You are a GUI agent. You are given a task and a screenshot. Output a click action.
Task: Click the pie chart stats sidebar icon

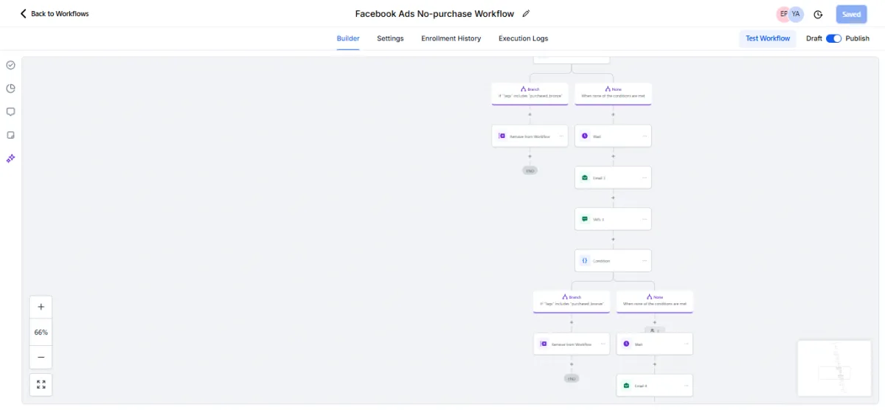10,88
